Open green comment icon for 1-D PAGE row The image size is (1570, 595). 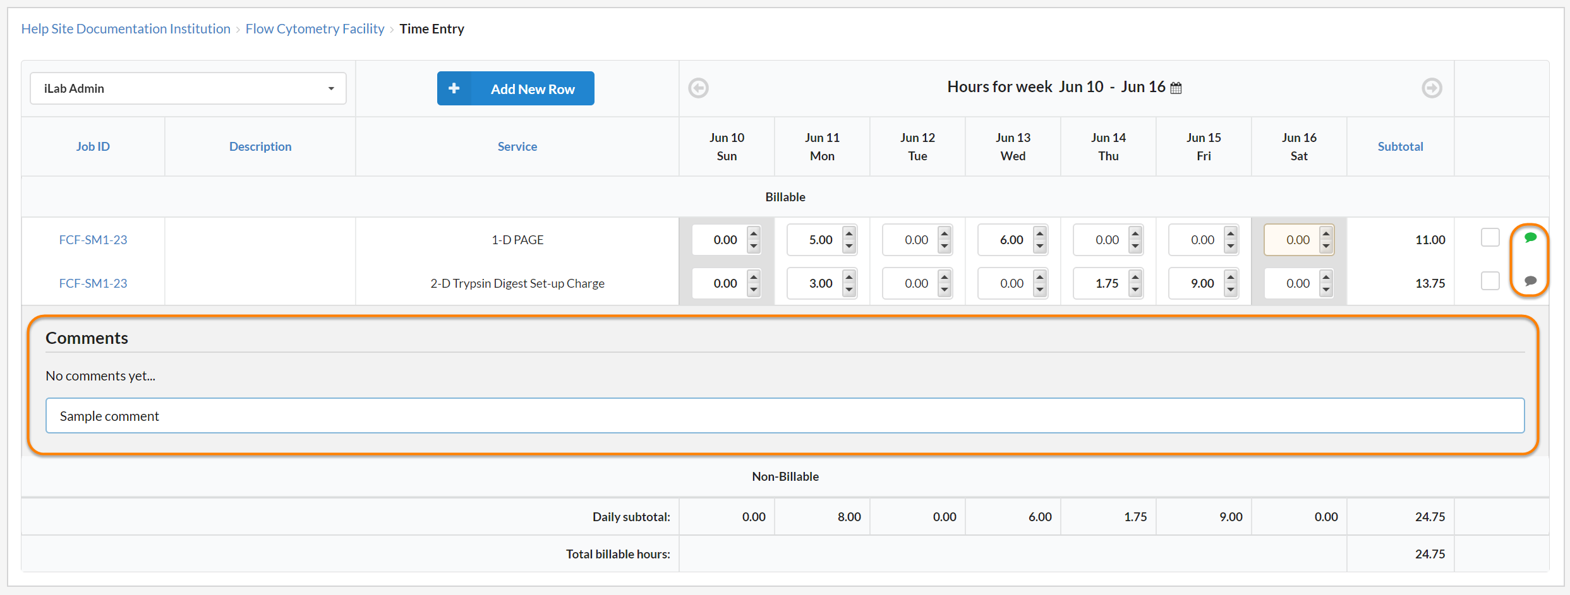click(x=1530, y=238)
